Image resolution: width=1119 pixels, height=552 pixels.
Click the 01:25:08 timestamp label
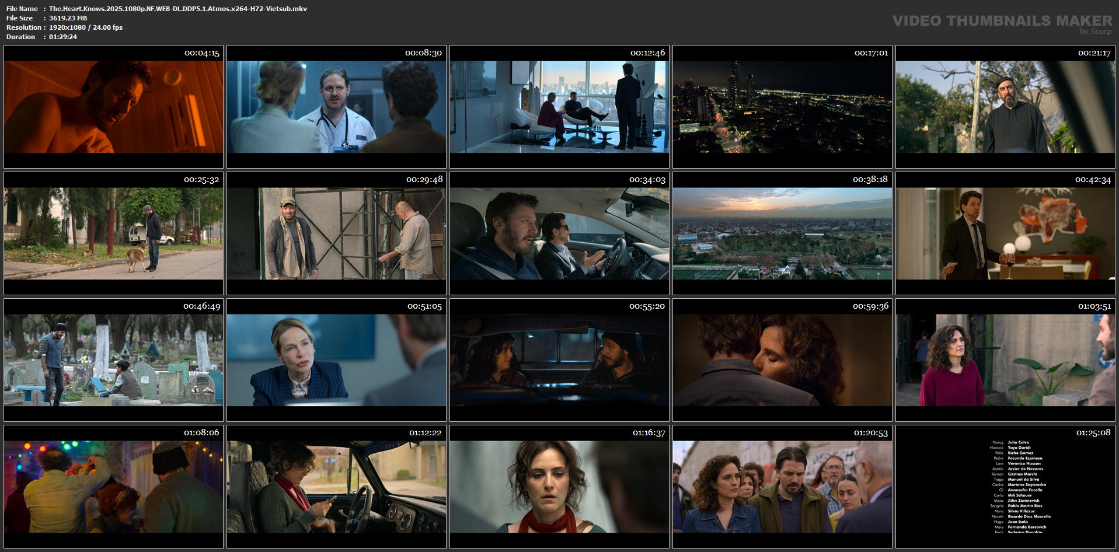pyautogui.click(x=1093, y=432)
